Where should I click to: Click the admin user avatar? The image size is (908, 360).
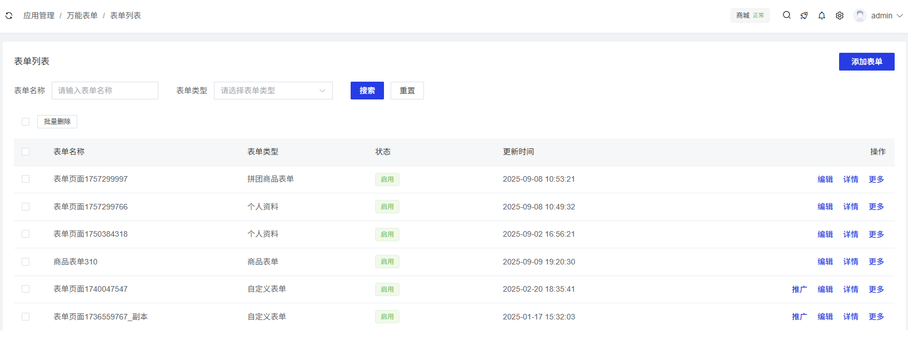860,16
